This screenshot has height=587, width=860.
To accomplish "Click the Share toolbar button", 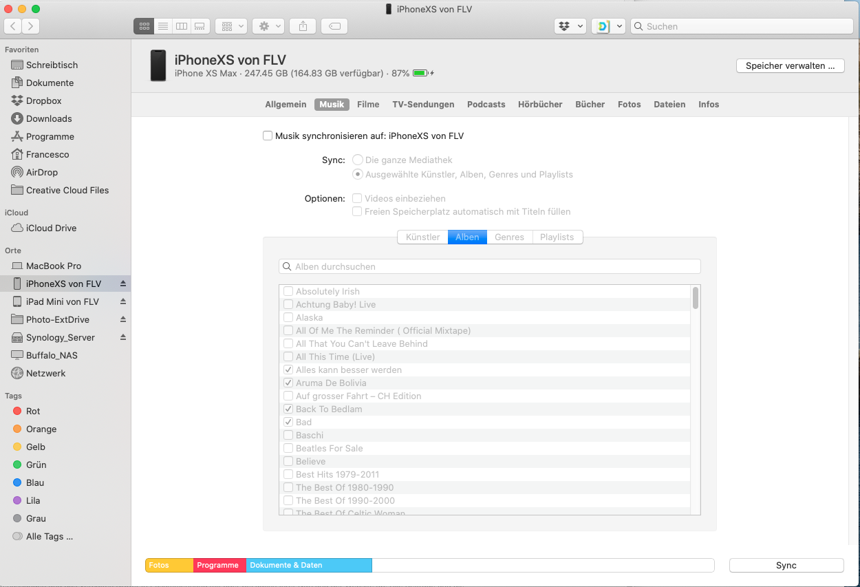I will tap(303, 26).
